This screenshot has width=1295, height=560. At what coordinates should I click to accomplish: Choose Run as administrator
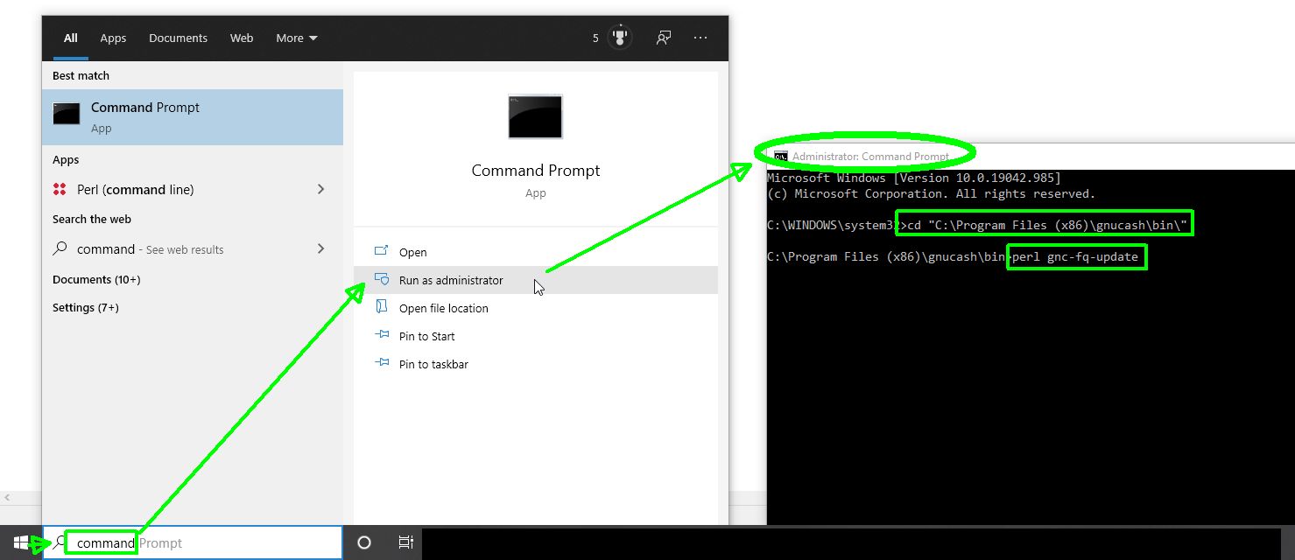[536, 280]
